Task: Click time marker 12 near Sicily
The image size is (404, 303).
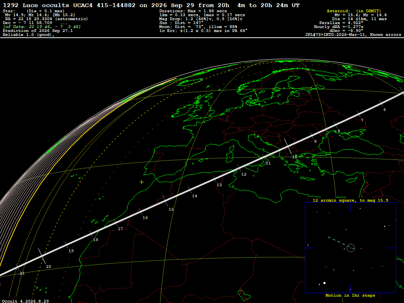Action: pyautogui.click(x=244, y=174)
